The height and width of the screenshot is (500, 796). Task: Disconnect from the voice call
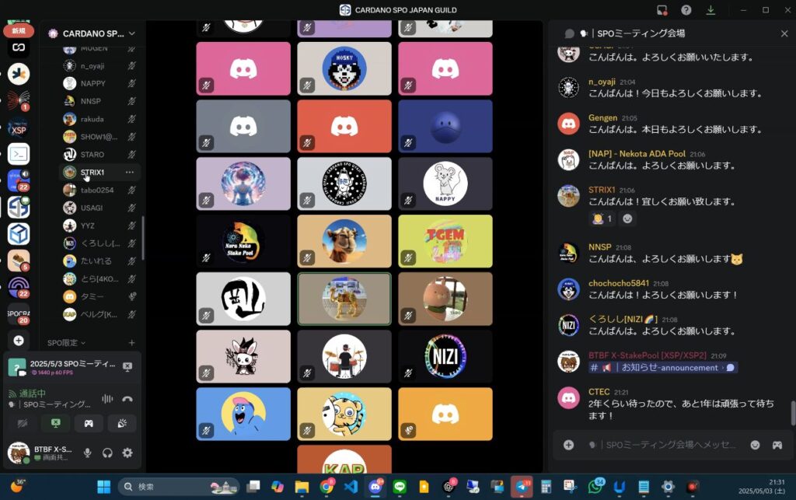click(127, 399)
